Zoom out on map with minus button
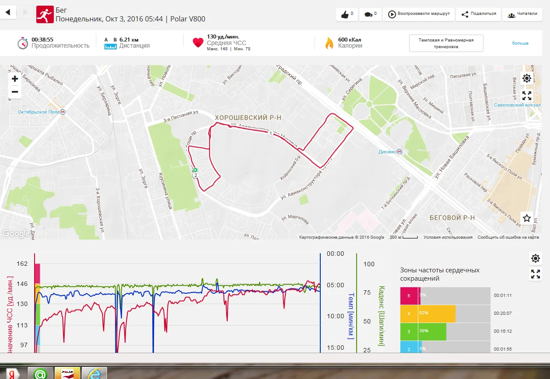Screen dimensions: 550x379 [x=15, y=92]
